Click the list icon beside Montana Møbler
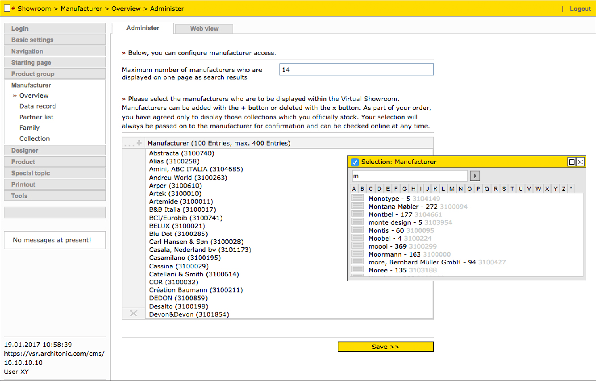The width and height of the screenshot is (596, 381). pyautogui.click(x=358, y=206)
